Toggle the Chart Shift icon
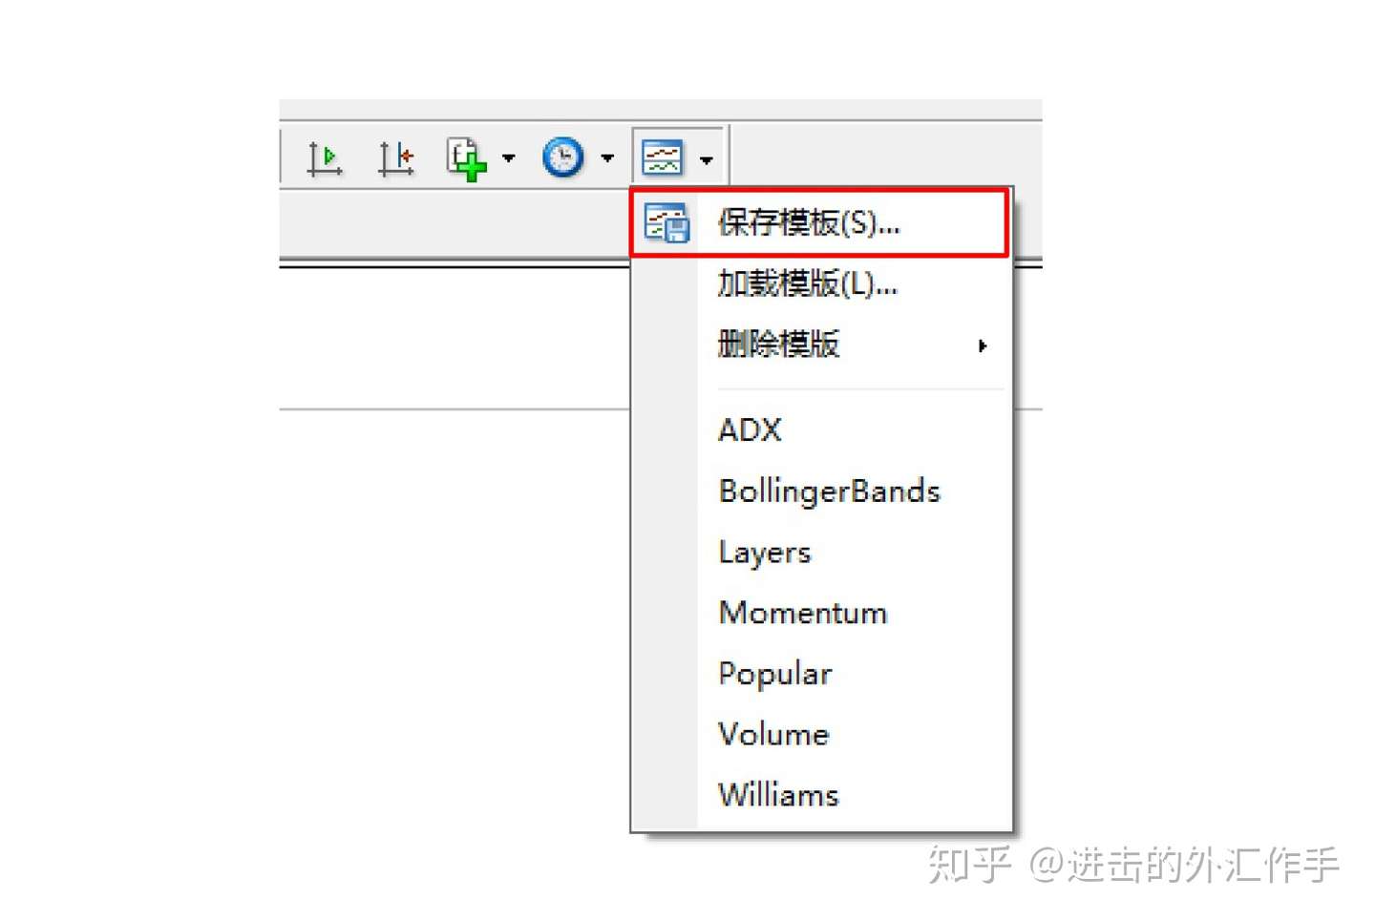This screenshot has width=1375, height=920. pyautogui.click(x=395, y=158)
